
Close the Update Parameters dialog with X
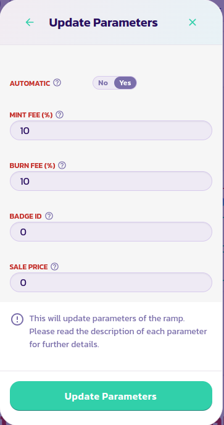tap(193, 22)
